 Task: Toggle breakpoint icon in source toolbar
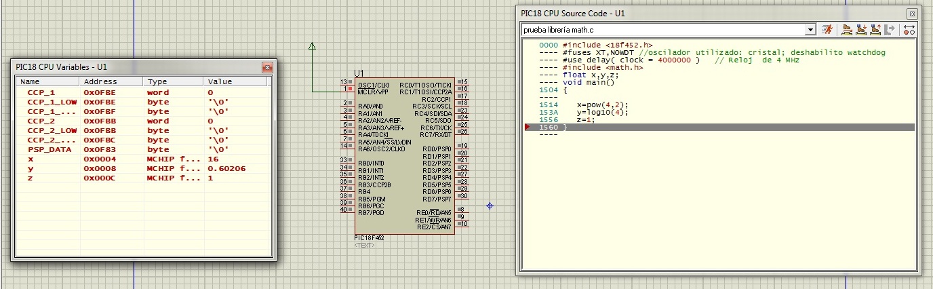[x=909, y=30]
